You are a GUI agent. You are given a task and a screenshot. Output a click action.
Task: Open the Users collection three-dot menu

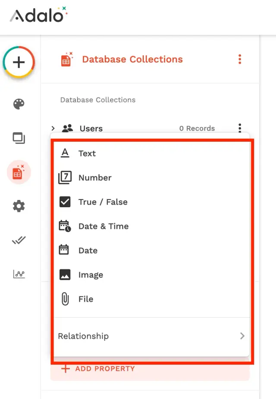(x=240, y=128)
